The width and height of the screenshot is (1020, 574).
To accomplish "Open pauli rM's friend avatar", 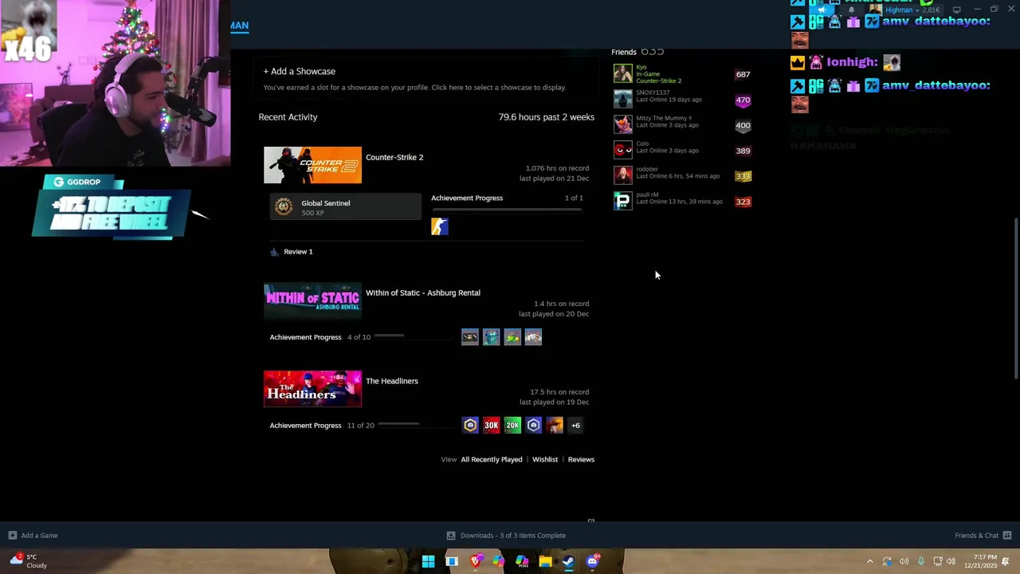I will (623, 201).
